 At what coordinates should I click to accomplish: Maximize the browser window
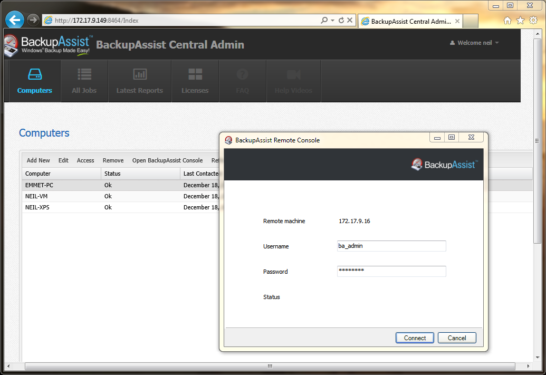[x=510, y=5]
